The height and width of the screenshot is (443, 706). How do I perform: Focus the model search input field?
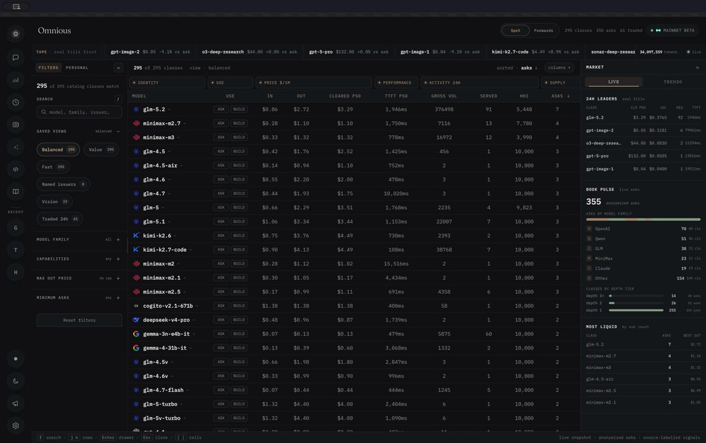click(79, 112)
